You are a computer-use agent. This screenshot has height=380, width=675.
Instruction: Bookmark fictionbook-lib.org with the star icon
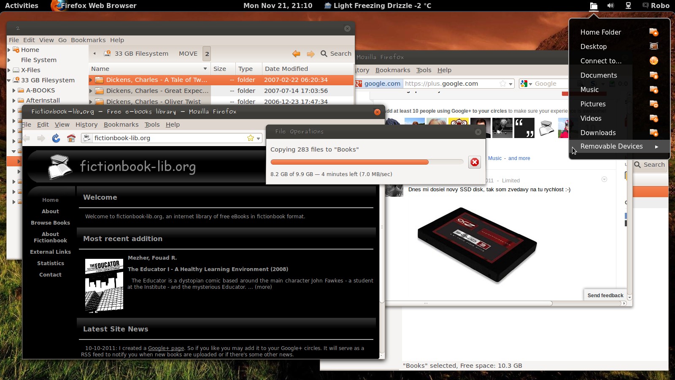pyautogui.click(x=251, y=138)
